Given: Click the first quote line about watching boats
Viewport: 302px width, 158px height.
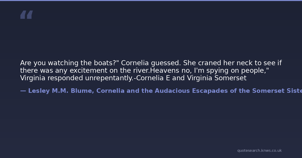Looking at the screenshot, I should (x=151, y=63).
